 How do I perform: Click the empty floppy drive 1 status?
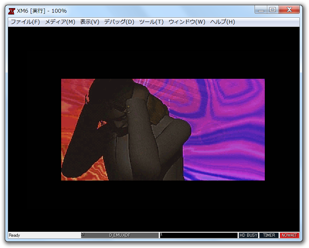[199, 235]
